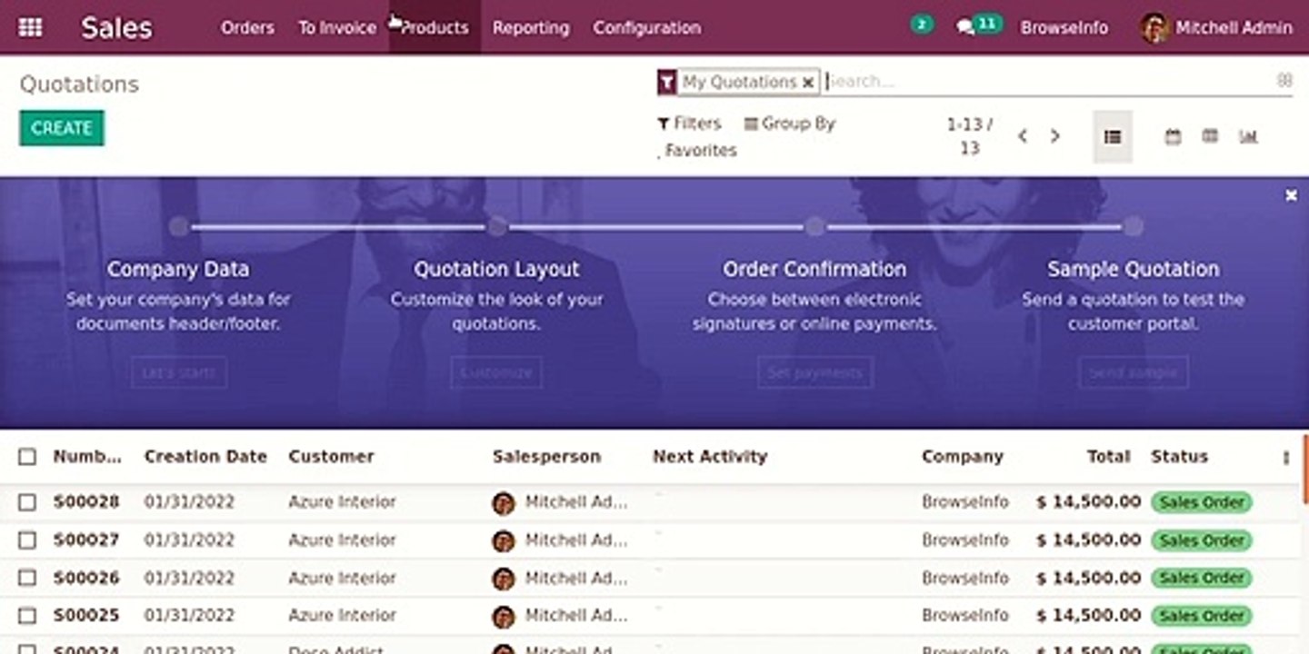Click salesperson avatar in S00028 row
Viewport: 1309px width, 654px height.
point(504,503)
